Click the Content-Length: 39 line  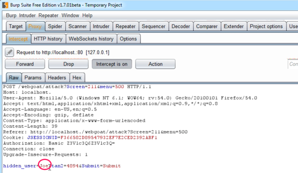point(30,126)
